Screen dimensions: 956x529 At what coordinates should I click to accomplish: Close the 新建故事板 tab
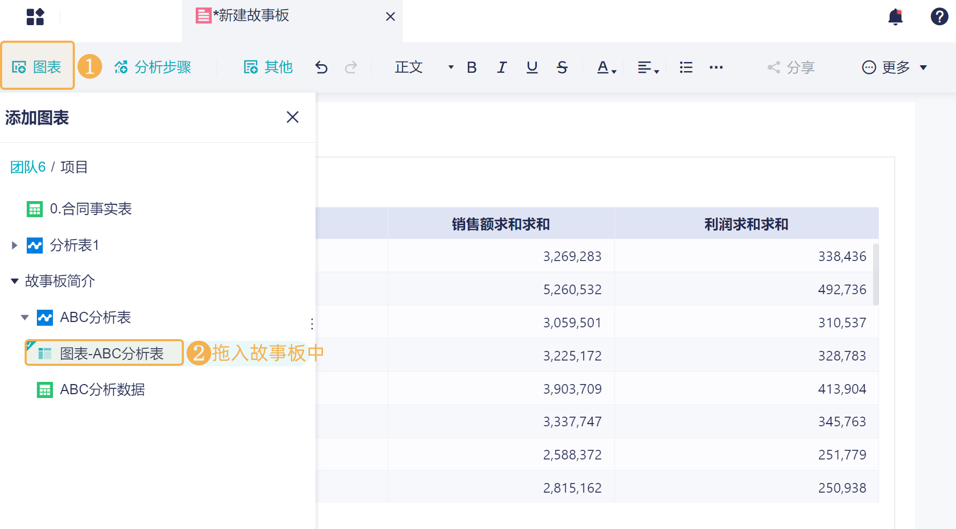coord(390,17)
